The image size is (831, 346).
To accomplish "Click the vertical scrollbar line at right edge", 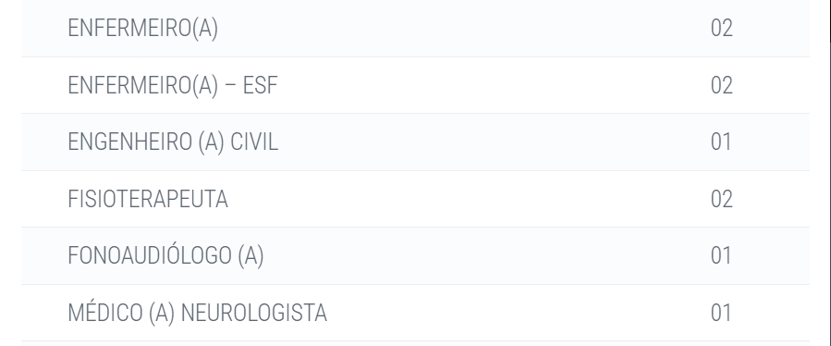I will click(x=828, y=173).
